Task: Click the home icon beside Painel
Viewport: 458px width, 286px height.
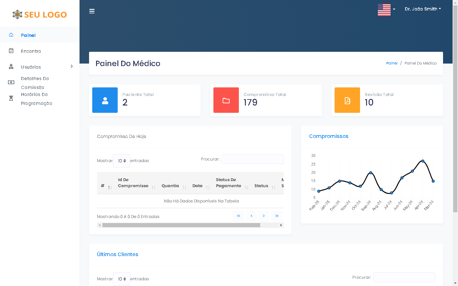Action: click(x=11, y=35)
